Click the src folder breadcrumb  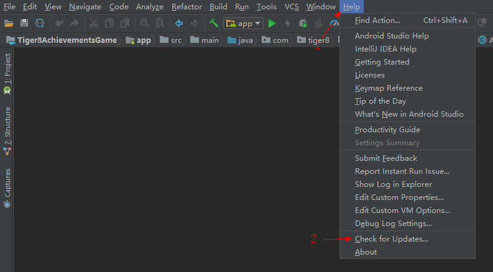click(x=171, y=40)
